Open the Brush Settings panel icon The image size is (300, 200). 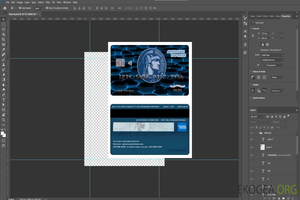245,18
